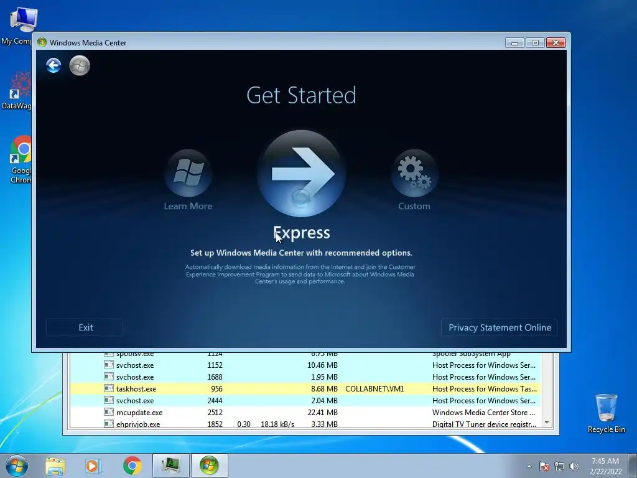Close the Windows Media Center window

tap(556, 43)
